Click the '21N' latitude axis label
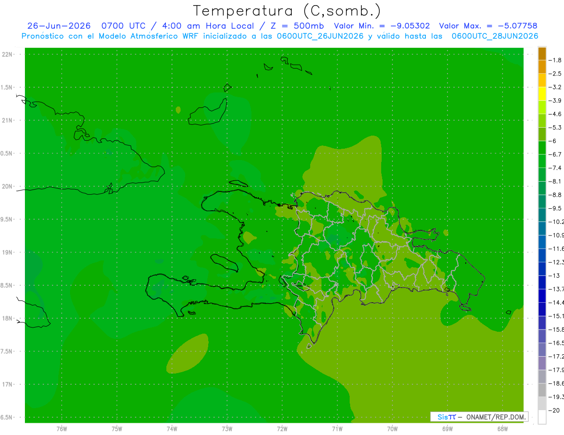Viewport: 564px width, 435px height. tap(7, 121)
